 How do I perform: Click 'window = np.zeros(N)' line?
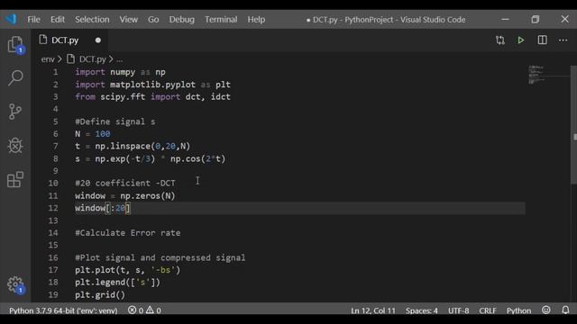(125, 196)
